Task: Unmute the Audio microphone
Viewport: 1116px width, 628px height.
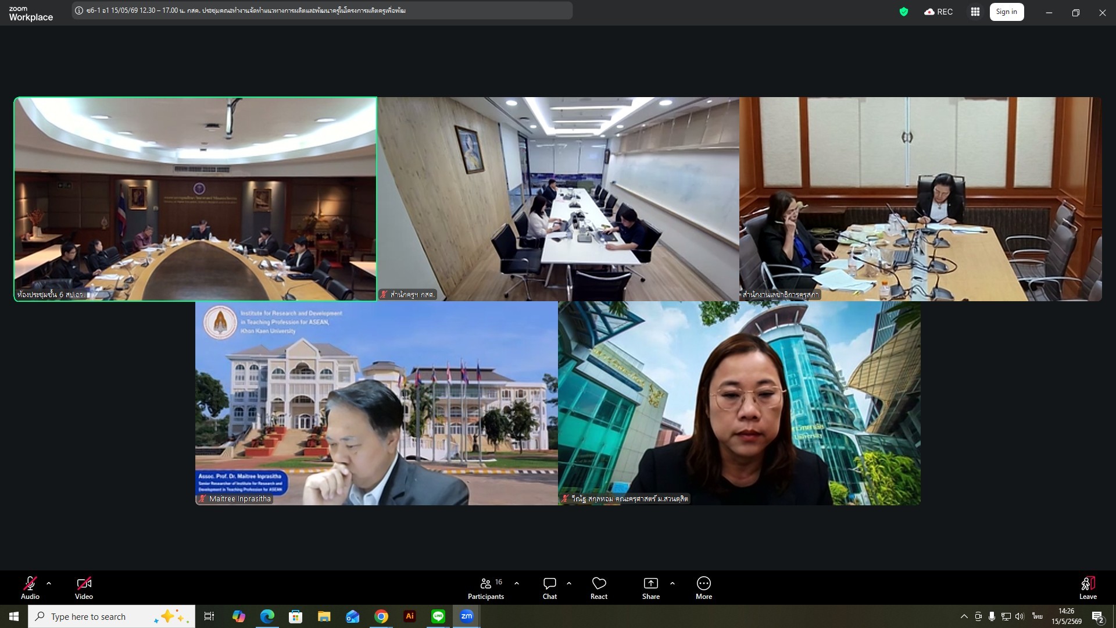Action: pos(30,587)
